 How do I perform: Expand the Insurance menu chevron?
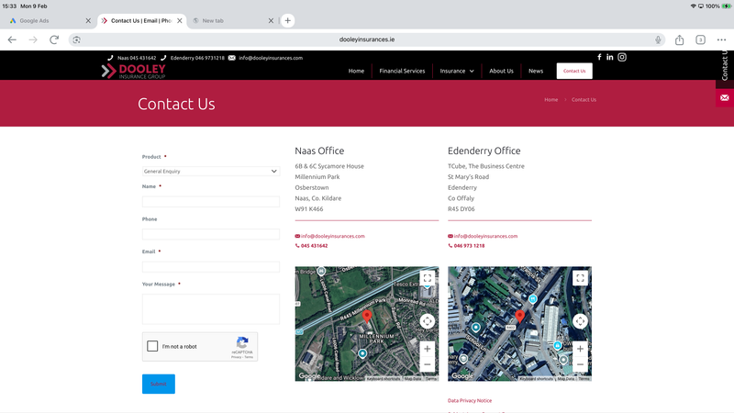point(472,72)
